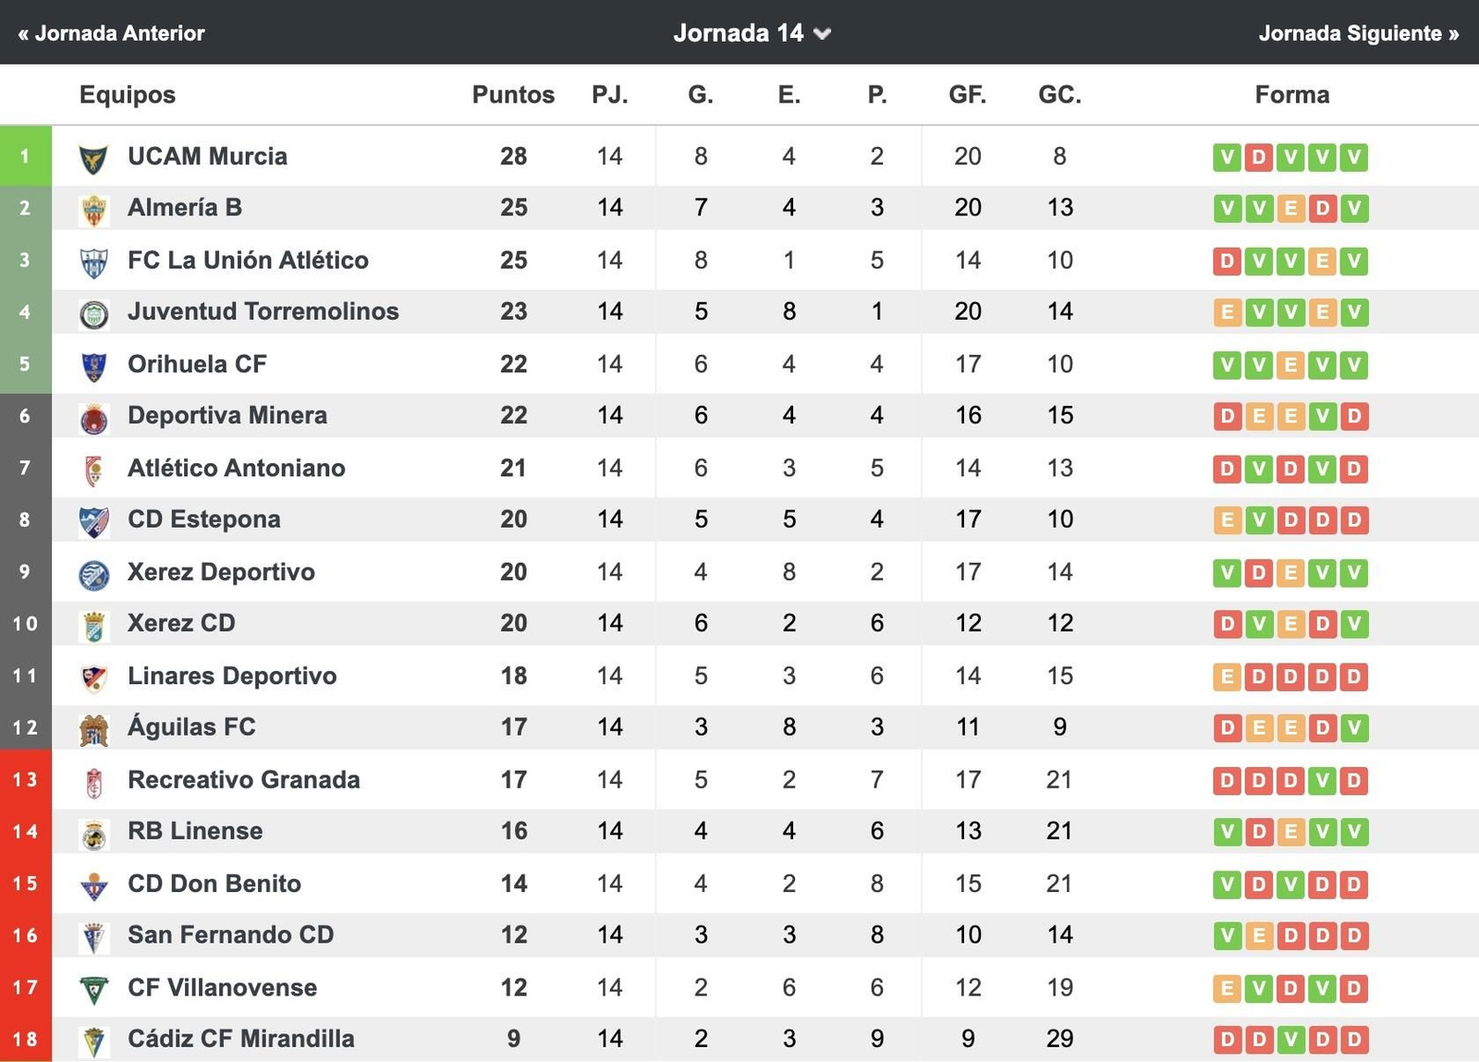The image size is (1479, 1062).
Task: Go to Jornada Siguiente
Action: click(x=1355, y=33)
